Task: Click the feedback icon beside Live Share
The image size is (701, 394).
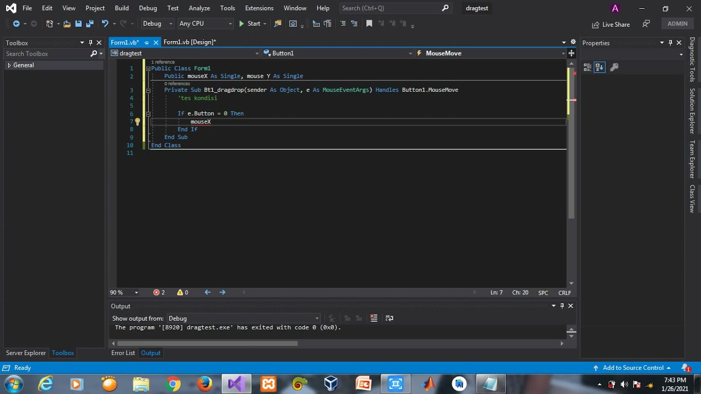Action: point(646,24)
